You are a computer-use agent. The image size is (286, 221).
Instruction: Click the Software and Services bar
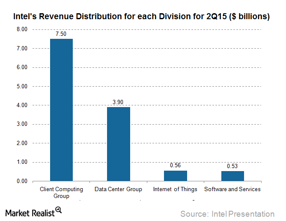point(232,176)
